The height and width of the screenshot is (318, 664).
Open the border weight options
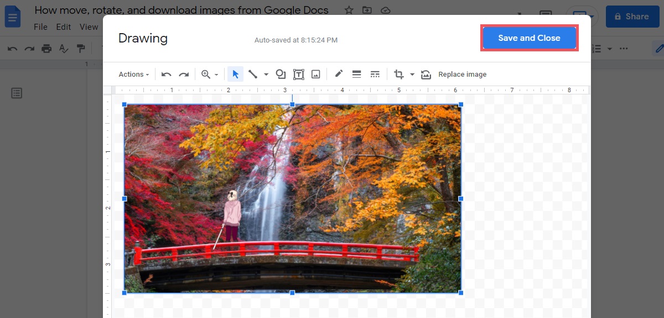coord(357,75)
